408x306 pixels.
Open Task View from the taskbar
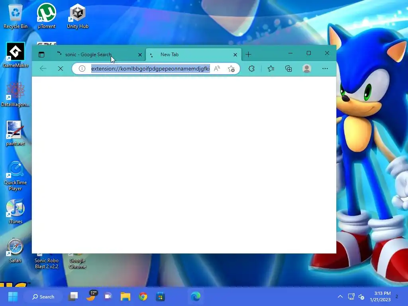pyautogui.click(x=73, y=296)
